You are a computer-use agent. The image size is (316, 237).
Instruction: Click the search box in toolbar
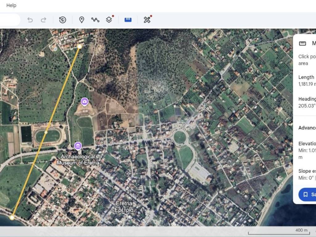[x=9, y=20]
